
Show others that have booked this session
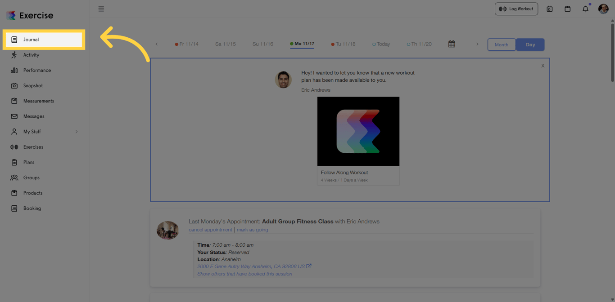point(244,274)
